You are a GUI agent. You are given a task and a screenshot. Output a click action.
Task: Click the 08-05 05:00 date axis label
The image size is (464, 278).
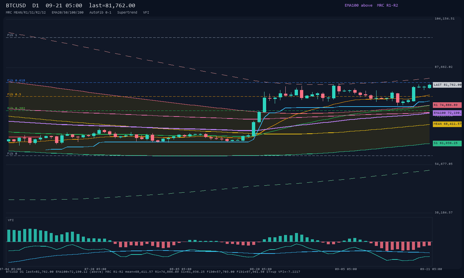click(181, 269)
